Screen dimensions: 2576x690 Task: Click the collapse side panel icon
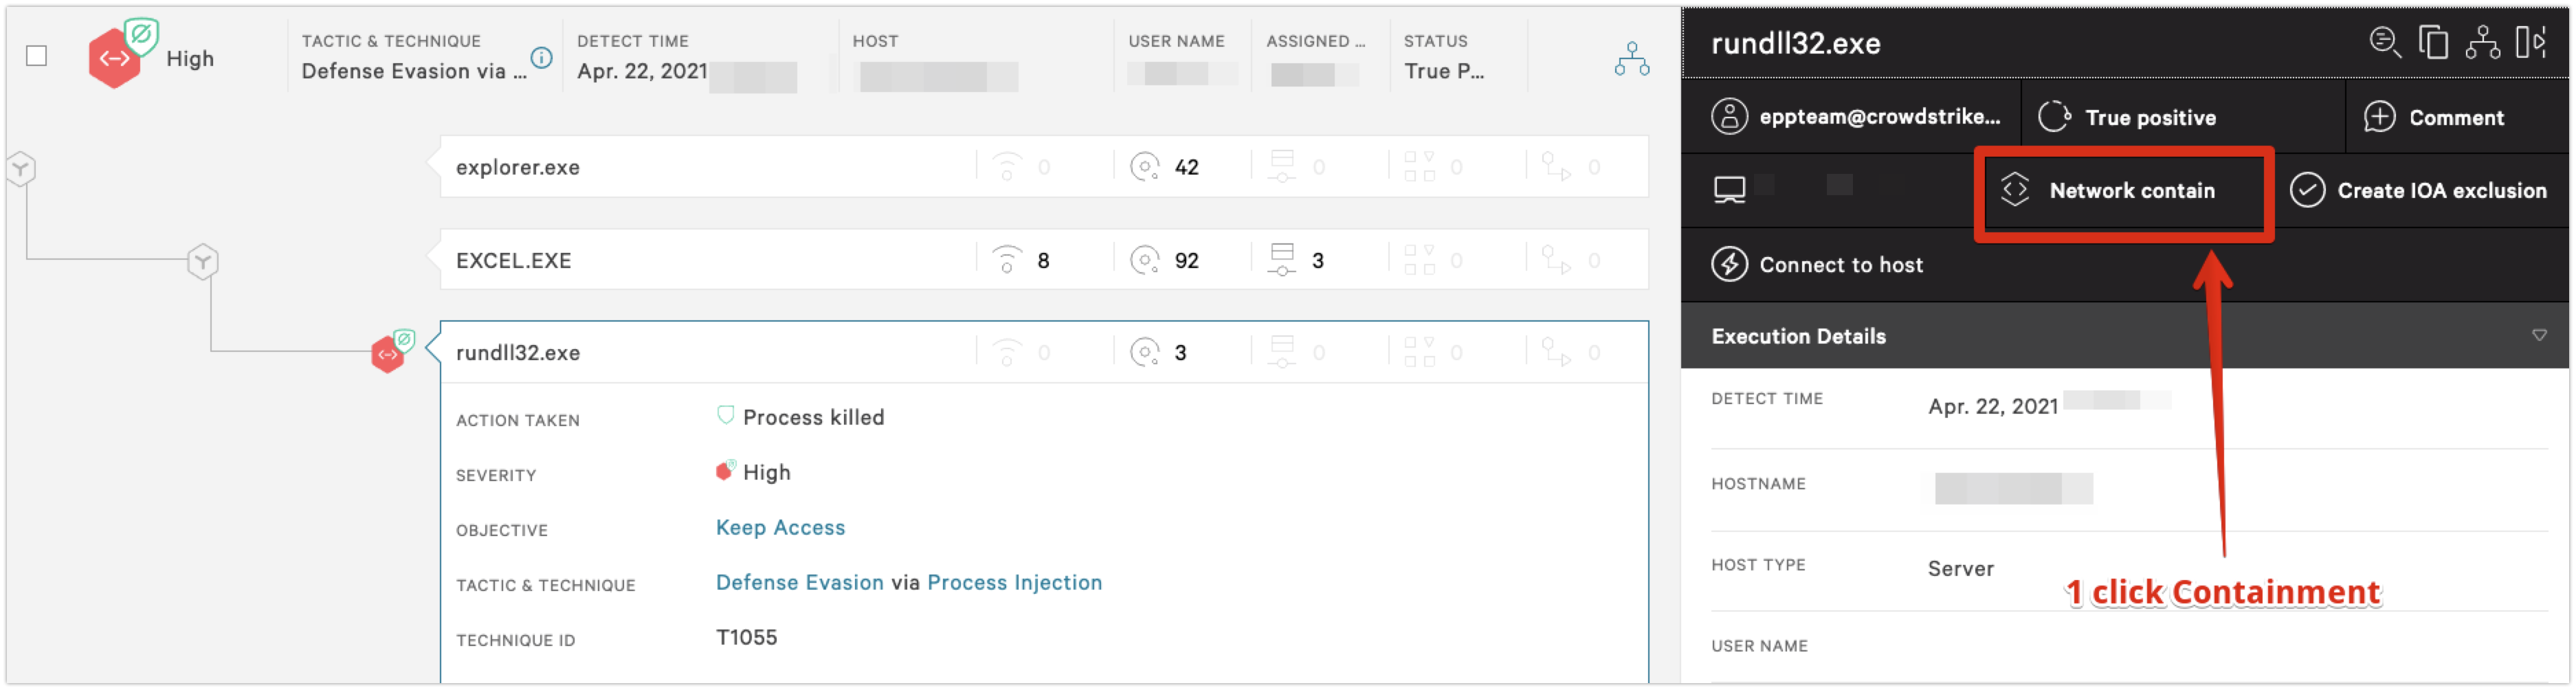[2532, 43]
